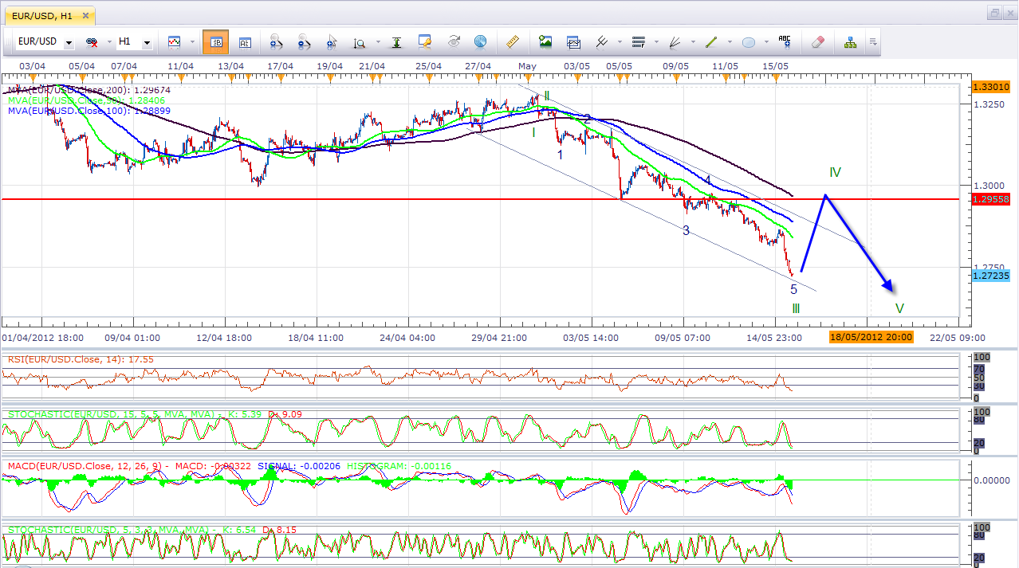Click the orange marker under 11/04 date
The image size is (1019, 568).
point(181,77)
